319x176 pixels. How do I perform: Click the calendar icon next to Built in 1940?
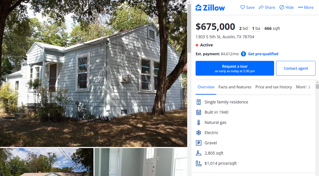(198, 112)
